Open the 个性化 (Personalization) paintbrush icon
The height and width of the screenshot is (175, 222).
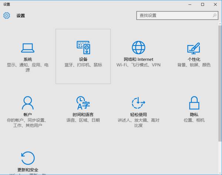pos(194,48)
